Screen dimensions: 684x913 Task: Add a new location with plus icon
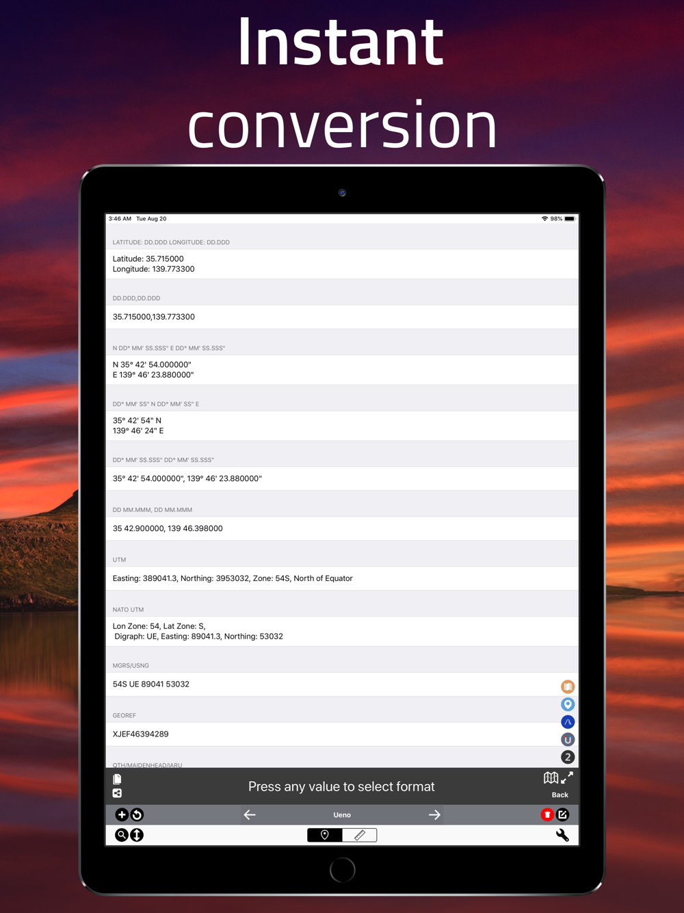[x=121, y=814]
